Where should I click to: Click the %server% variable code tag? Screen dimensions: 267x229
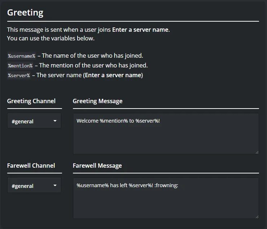(x=19, y=75)
